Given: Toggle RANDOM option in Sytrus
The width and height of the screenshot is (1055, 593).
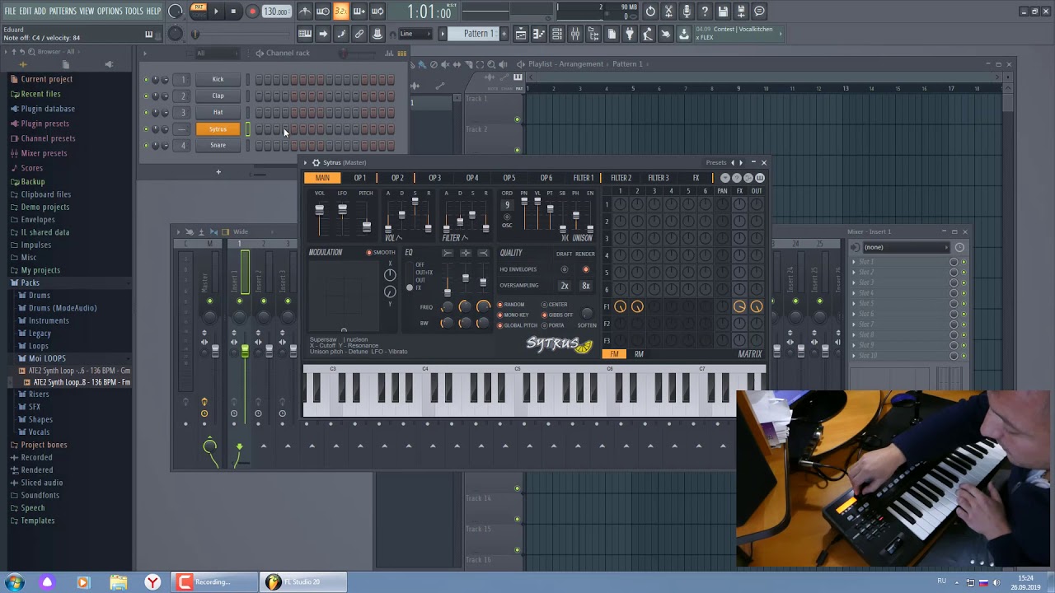Looking at the screenshot, I should coord(511,305).
